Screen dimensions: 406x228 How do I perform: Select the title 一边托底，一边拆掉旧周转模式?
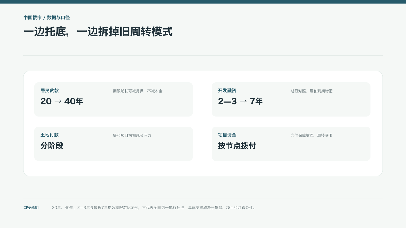pyautogui.click(x=98, y=32)
